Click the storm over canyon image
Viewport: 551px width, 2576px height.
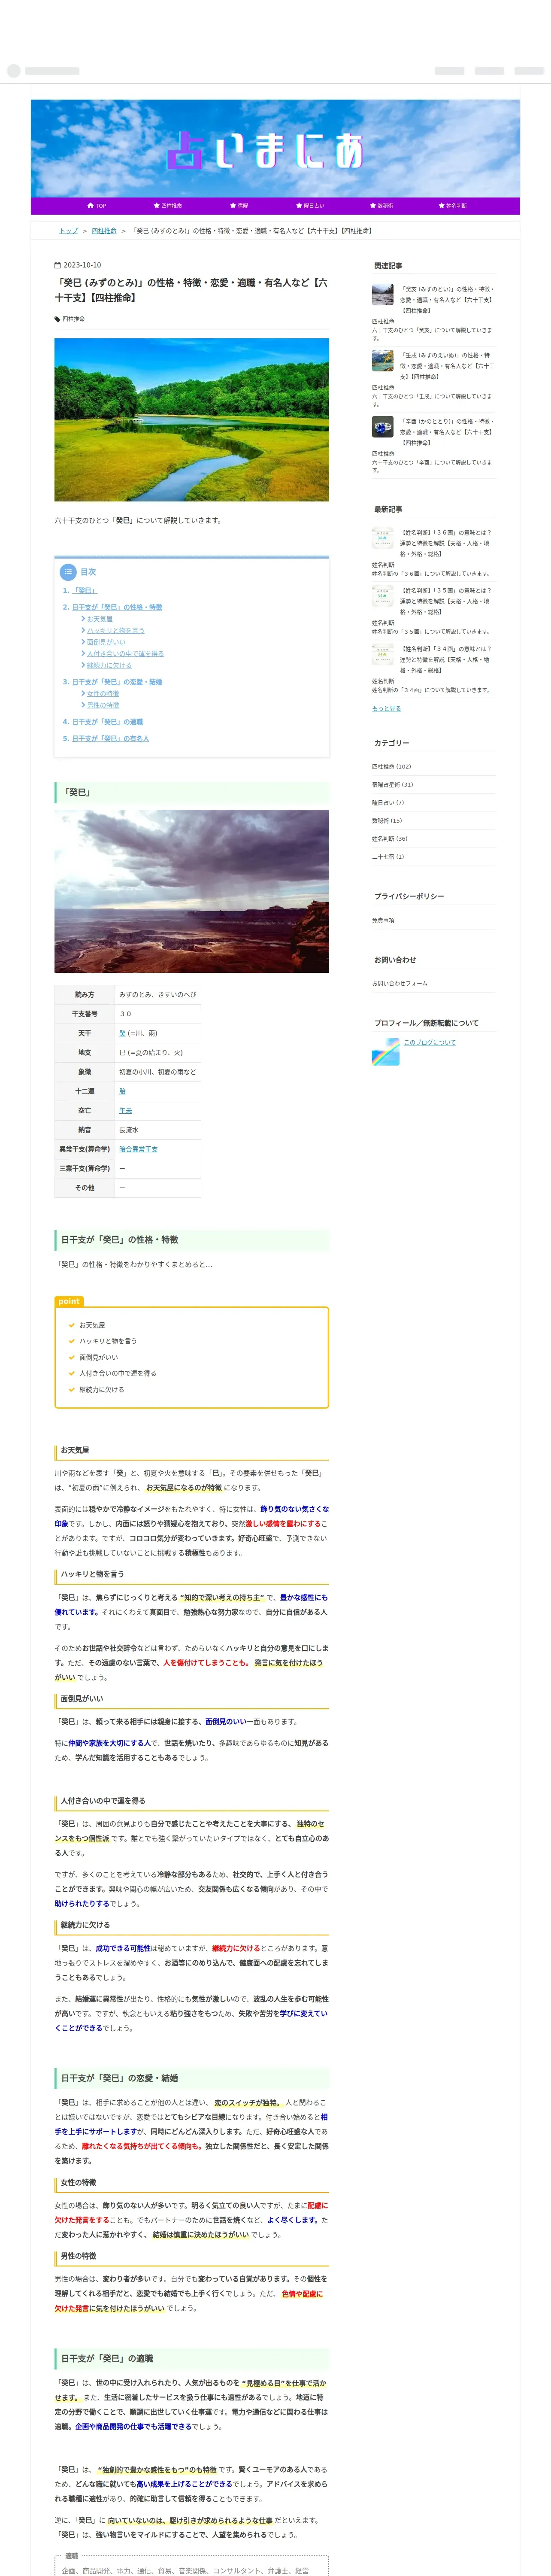(x=191, y=891)
